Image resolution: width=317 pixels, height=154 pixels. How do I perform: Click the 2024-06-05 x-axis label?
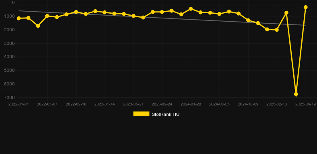pyautogui.click(x=219, y=104)
